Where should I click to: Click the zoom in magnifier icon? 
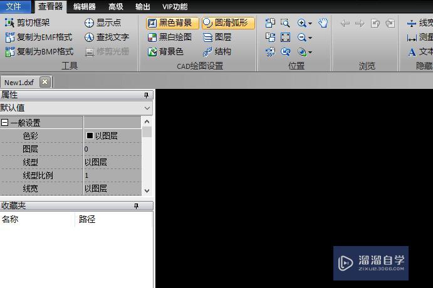click(301, 23)
